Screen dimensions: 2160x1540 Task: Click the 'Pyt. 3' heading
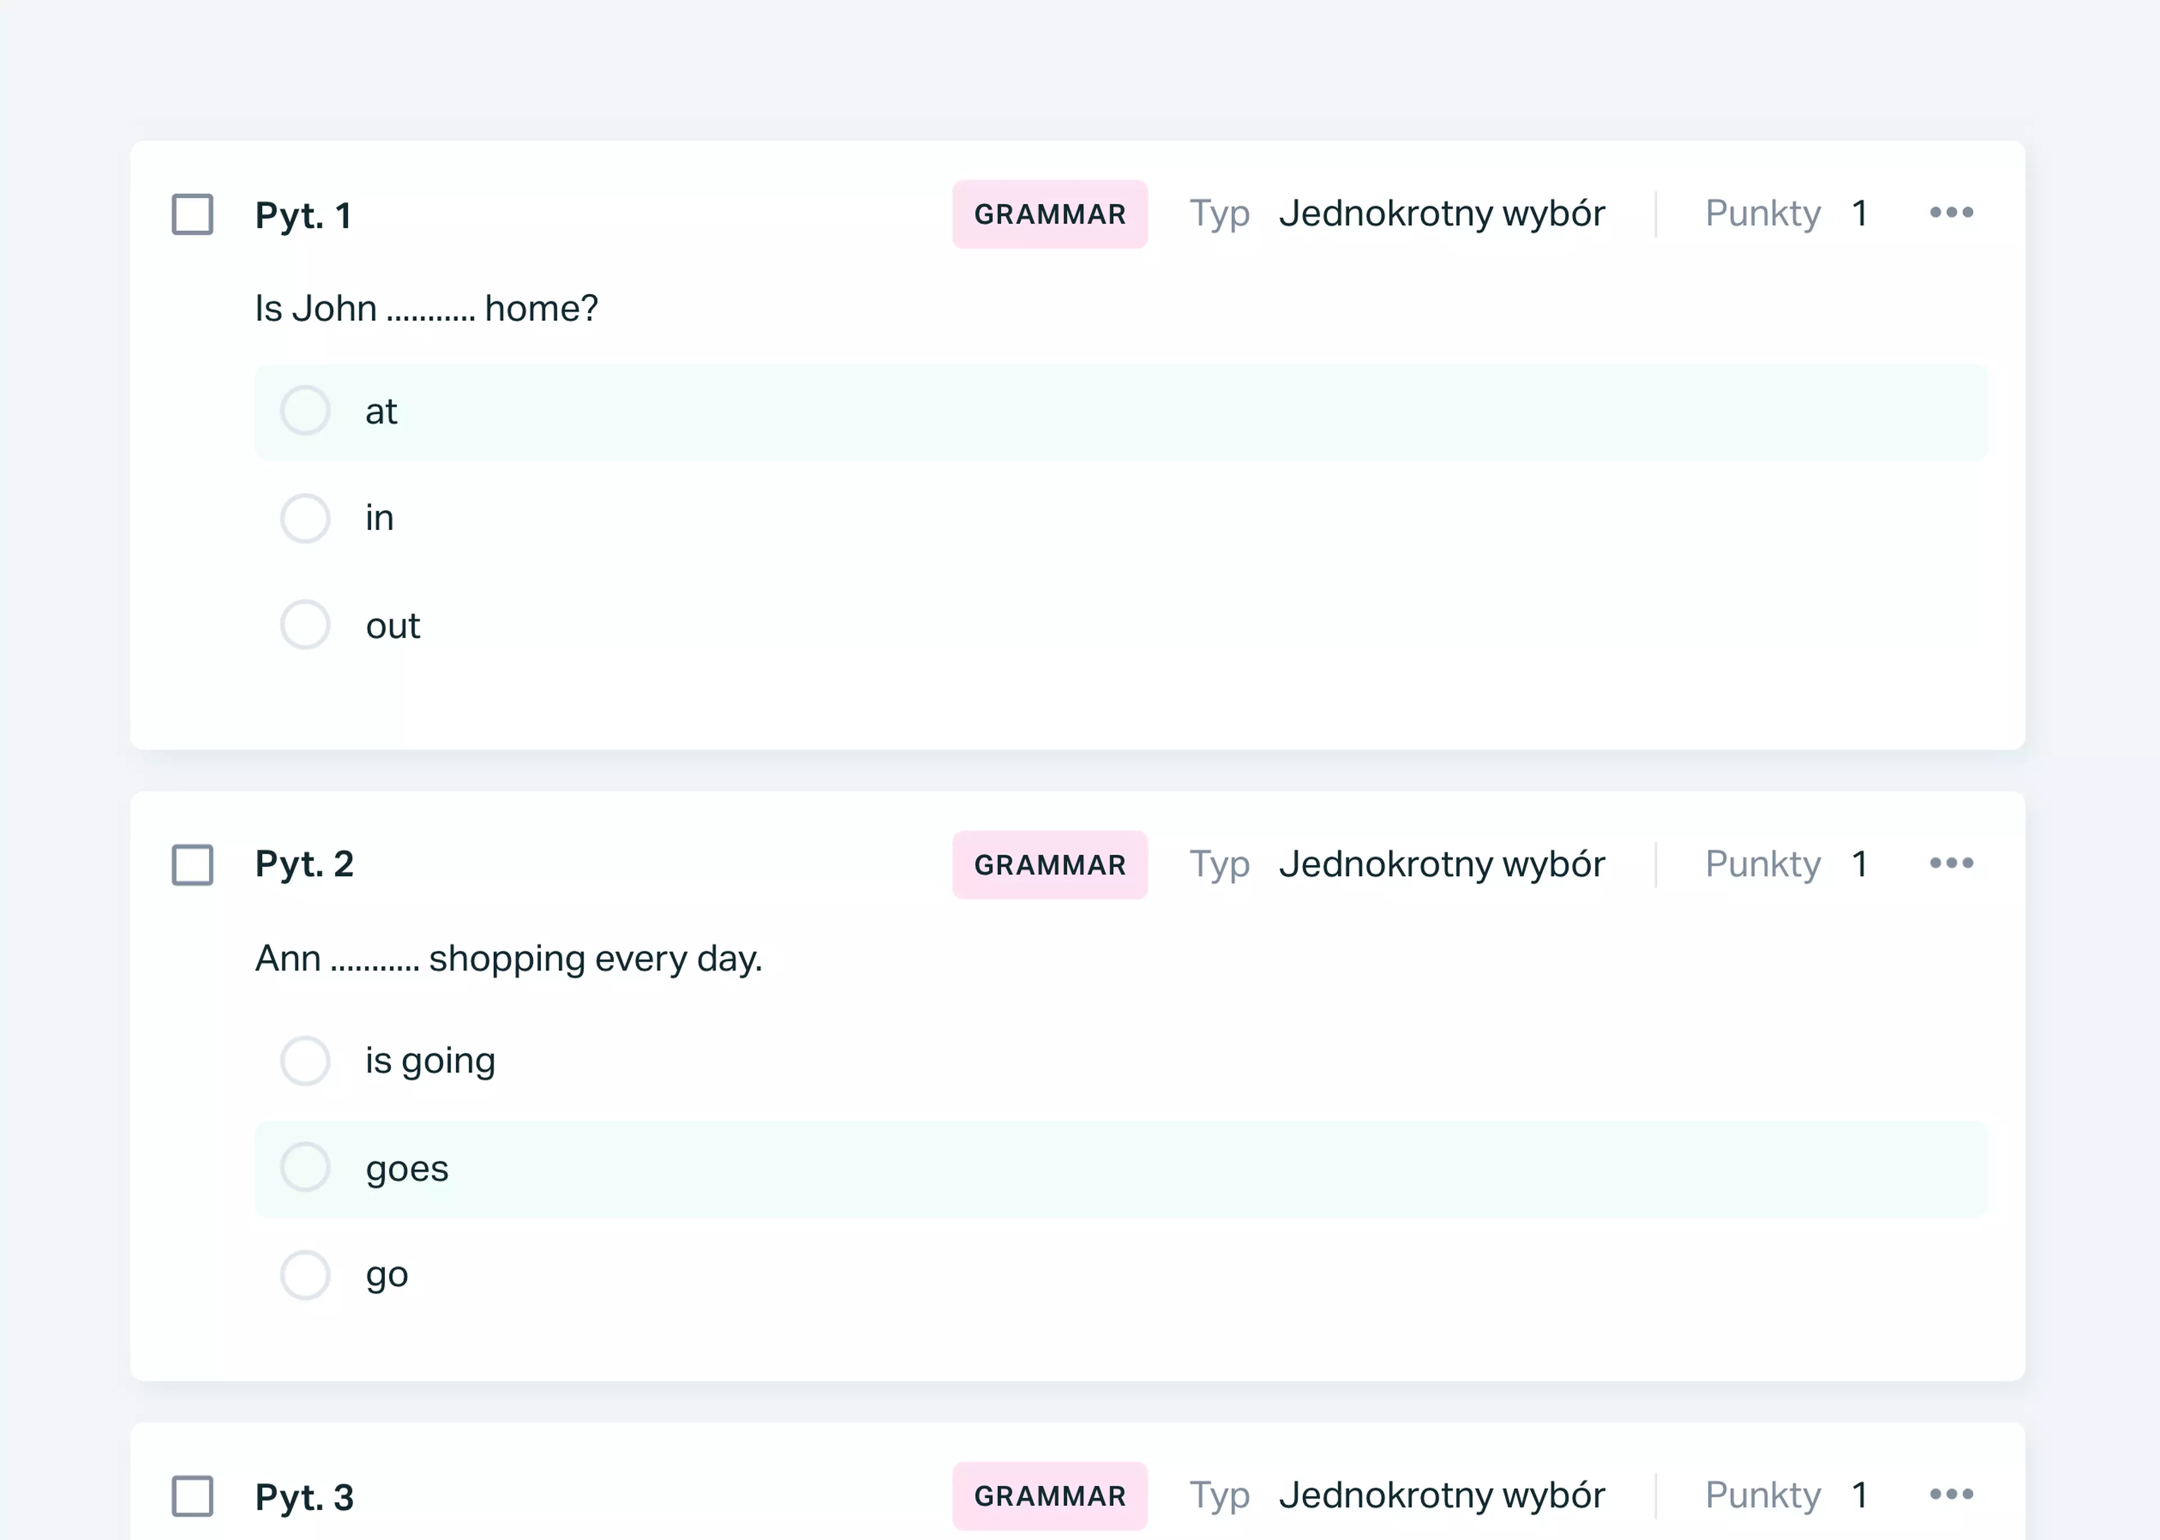[304, 1497]
